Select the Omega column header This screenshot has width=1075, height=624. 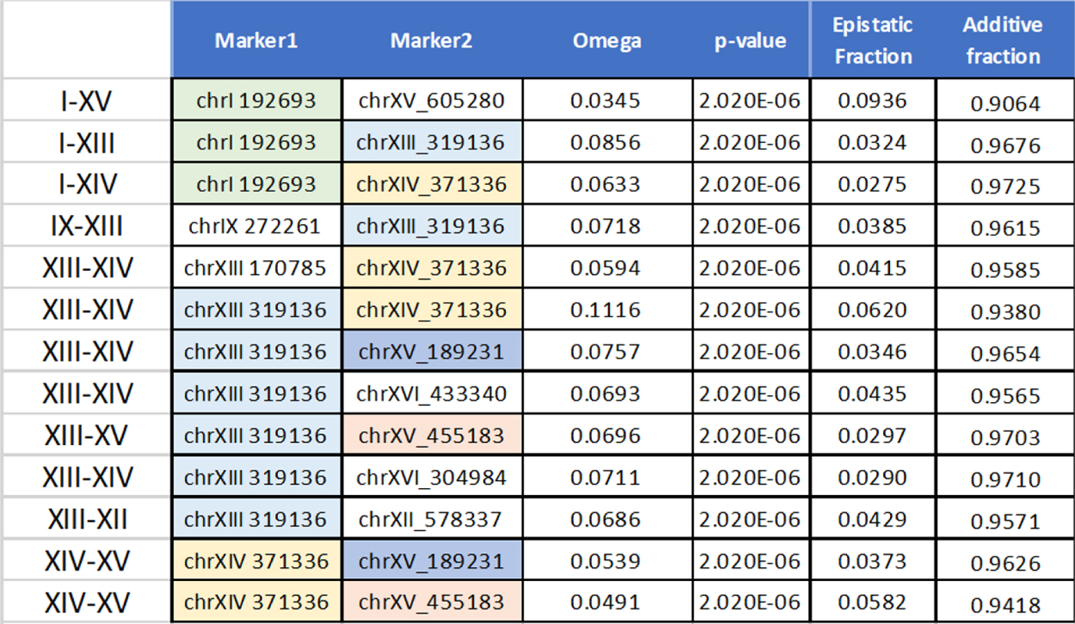607,41
